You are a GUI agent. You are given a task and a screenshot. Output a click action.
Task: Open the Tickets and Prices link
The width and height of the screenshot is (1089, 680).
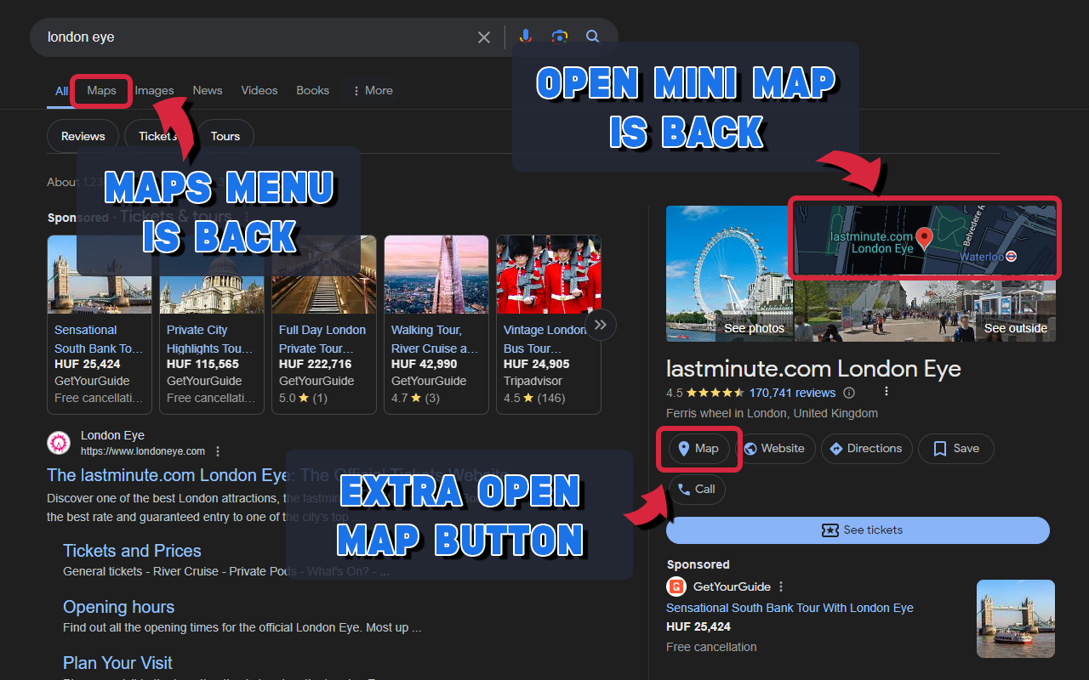132,550
